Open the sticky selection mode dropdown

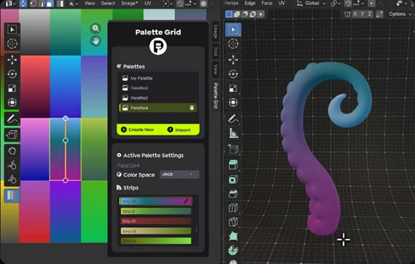[73, 3]
